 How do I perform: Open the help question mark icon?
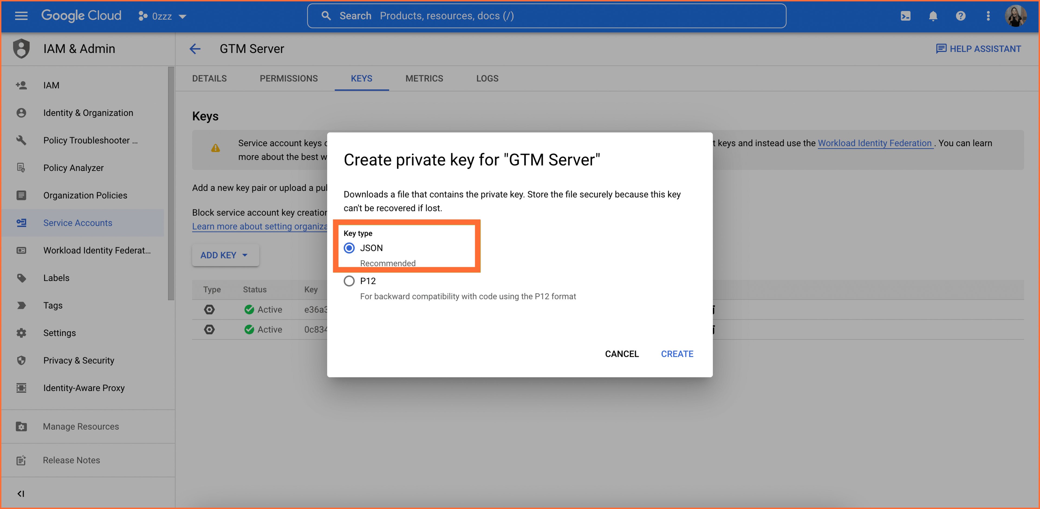pyautogui.click(x=960, y=16)
